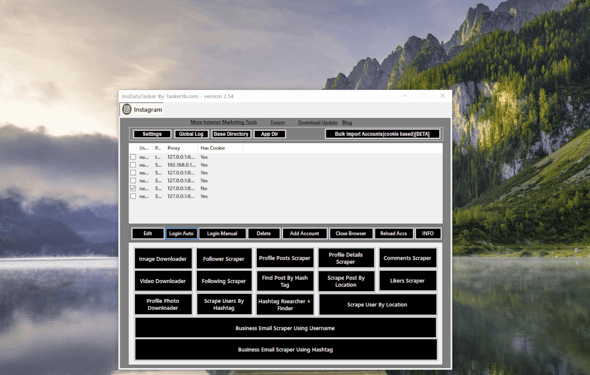Open the App Dir button
590x375 pixels.
(x=269, y=134)
